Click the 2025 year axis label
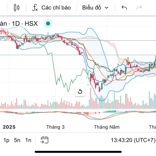Image resolution: width=156 pixels, height=156 pixels. pos(9,127)
